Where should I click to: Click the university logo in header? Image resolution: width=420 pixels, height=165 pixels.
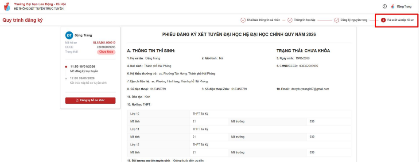pos(7,7)
